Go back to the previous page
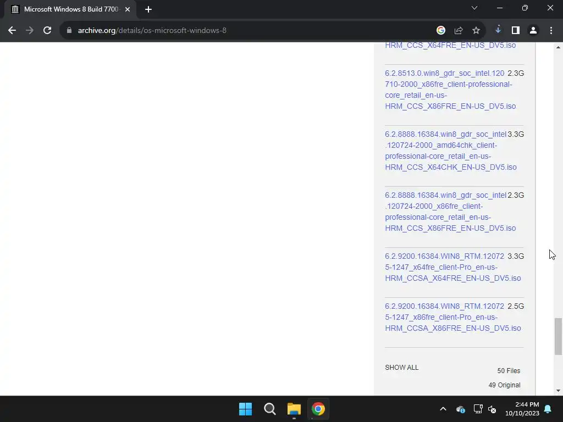The image size is (563, 422). tap(12, 31)
